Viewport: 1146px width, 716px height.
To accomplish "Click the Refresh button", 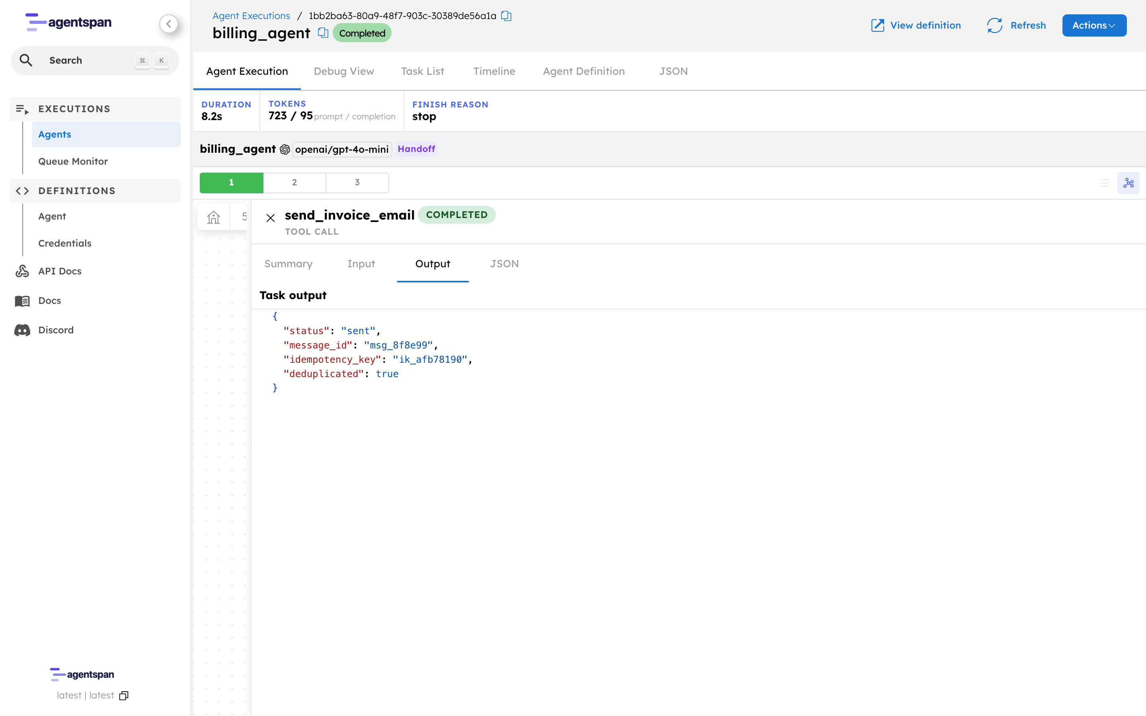I will [1016, 25].
